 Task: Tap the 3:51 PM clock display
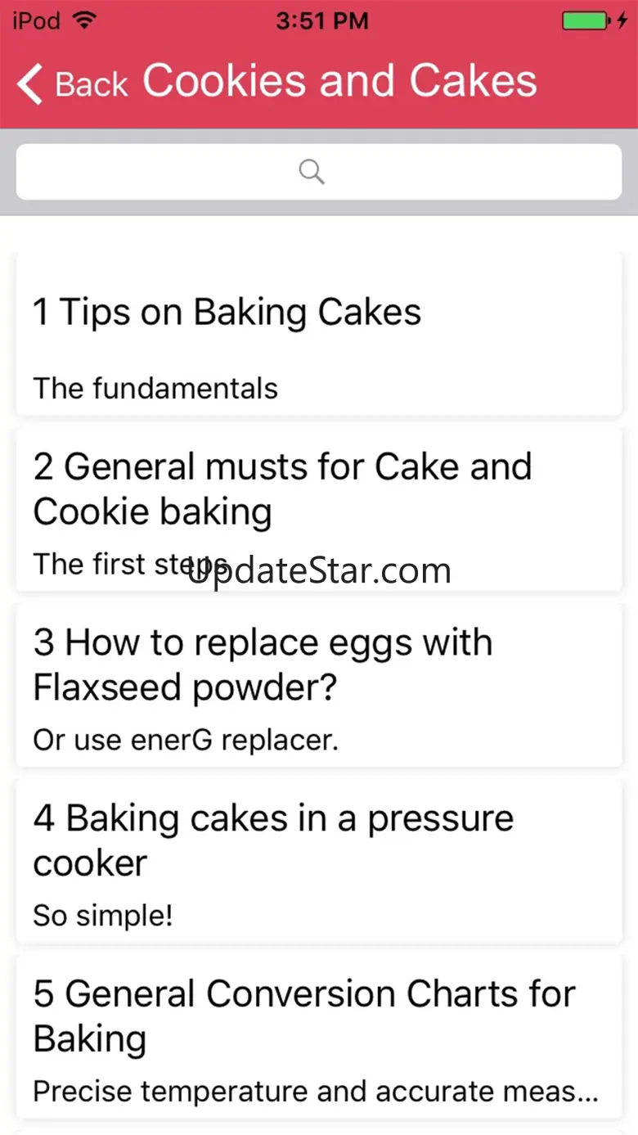(x=321, y=21)
